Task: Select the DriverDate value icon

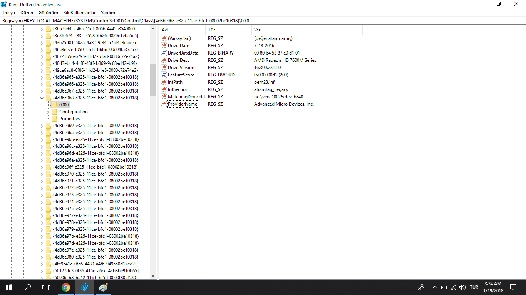Action: coord(164,46)
